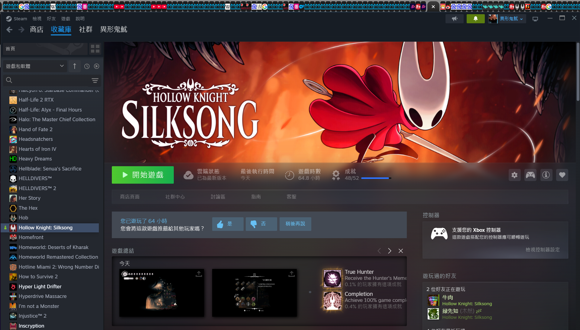This screenshot has width=580, height=330.
Task: Go back with the left arrow button
Action: (x=9, y=30)
